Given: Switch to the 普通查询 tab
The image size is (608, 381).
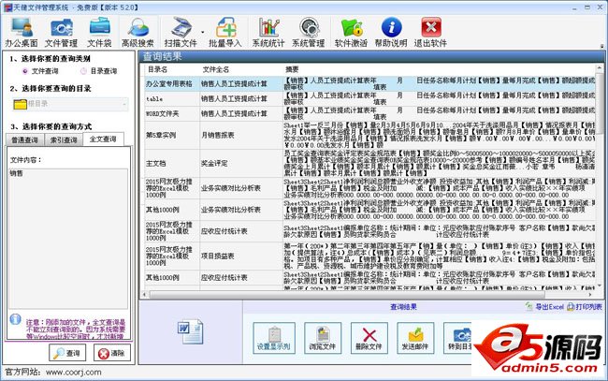Looking at the screenshot, I should coord(25,139).
